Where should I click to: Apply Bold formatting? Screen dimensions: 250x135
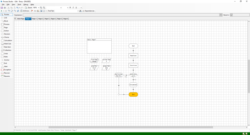click(x=70, y=8)
